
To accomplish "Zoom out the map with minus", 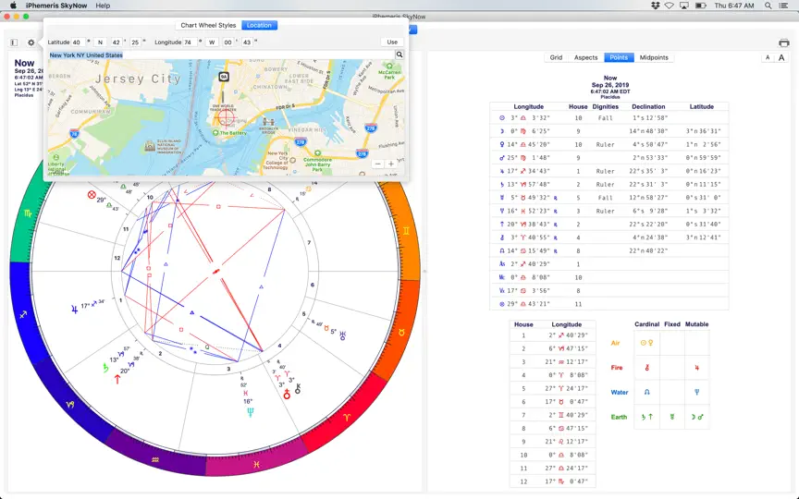I will tap(377, 164).
